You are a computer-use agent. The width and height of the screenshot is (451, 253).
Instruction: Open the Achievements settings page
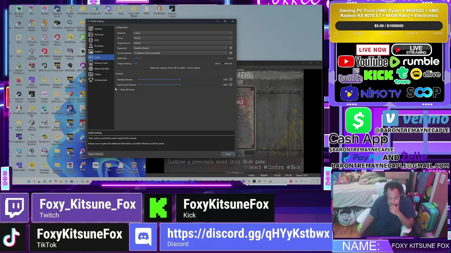[x=101, y=80]
